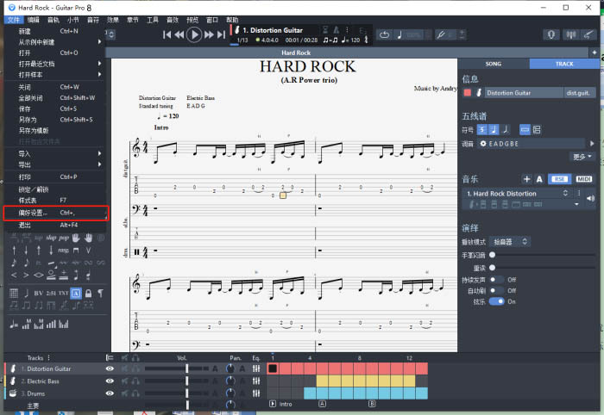
Task: Click headphones solo icon for Electric Bass
Action: click(136, 381)
